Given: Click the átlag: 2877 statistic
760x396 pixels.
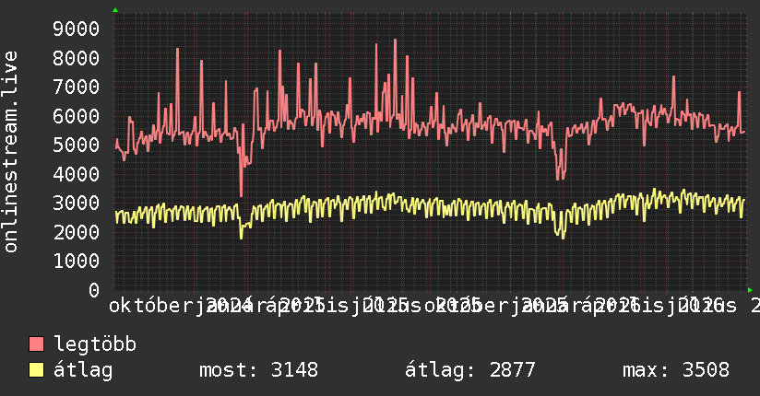Looking at the screenshot, I should click(469, 370).
